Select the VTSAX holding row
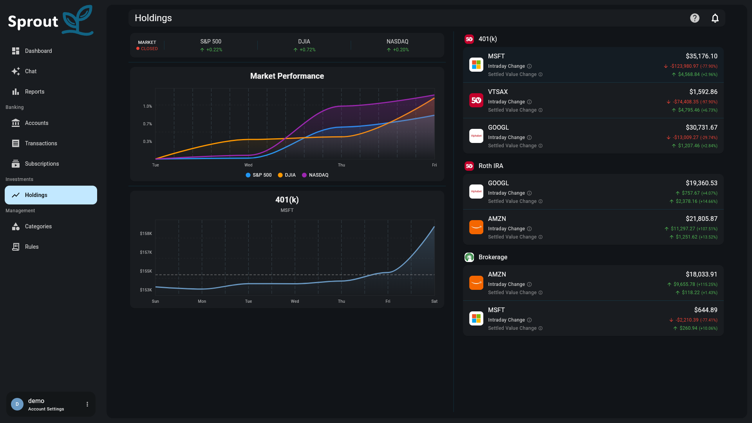Viewport: 752px width, 423px height. (593, 100)
